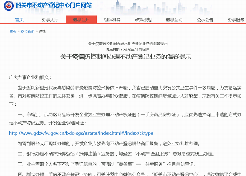Open the 信息互动 navigation tab
This screenshot has width=246, height=176.
(174, 20)
